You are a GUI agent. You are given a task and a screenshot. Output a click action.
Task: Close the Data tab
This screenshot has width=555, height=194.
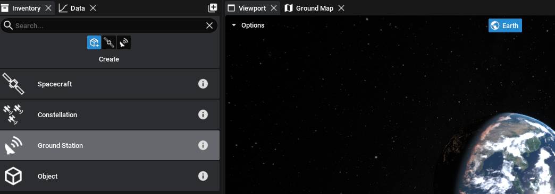pos(93,8)
